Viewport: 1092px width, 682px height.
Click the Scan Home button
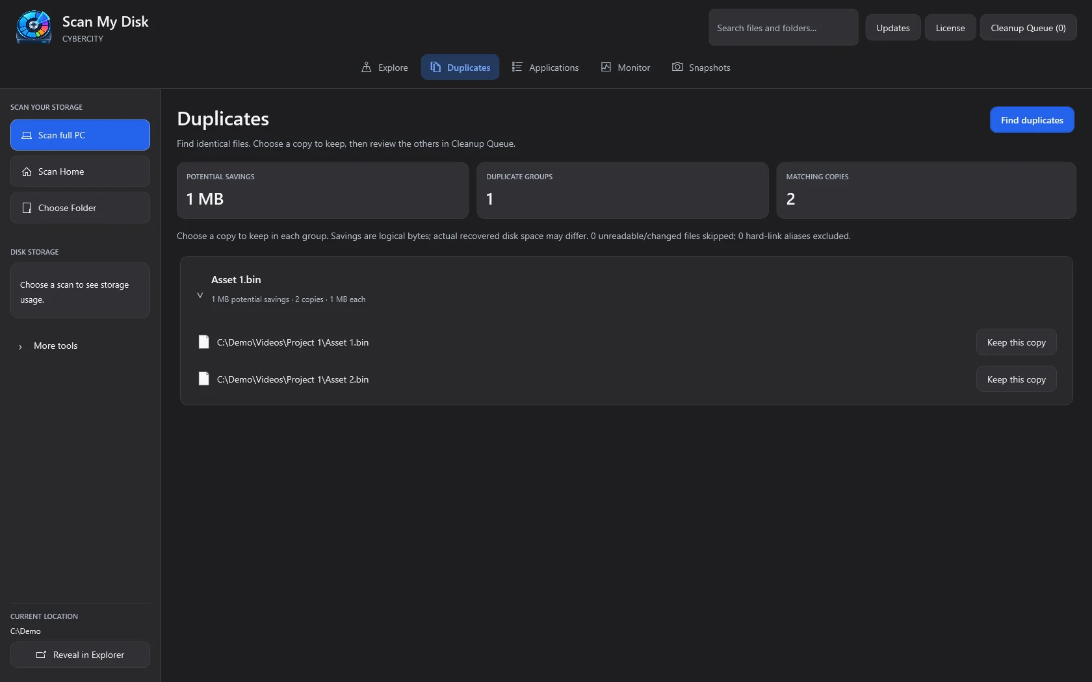(80, 171)
